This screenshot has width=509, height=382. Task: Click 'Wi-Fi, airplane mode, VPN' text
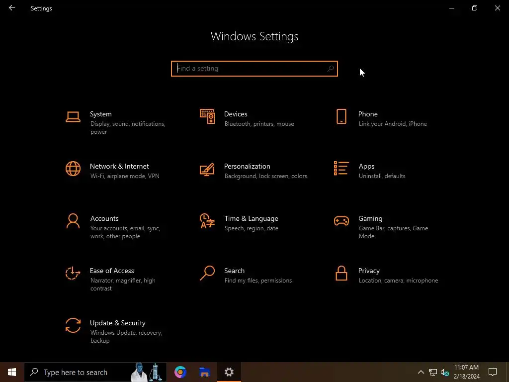tap(125, 176)
